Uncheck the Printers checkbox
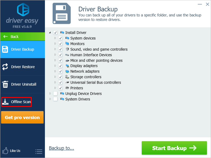 coord(60,88)
